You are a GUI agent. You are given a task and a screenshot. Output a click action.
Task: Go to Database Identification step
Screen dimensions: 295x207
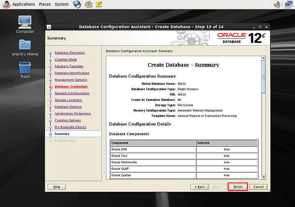(x=72, y=73)
